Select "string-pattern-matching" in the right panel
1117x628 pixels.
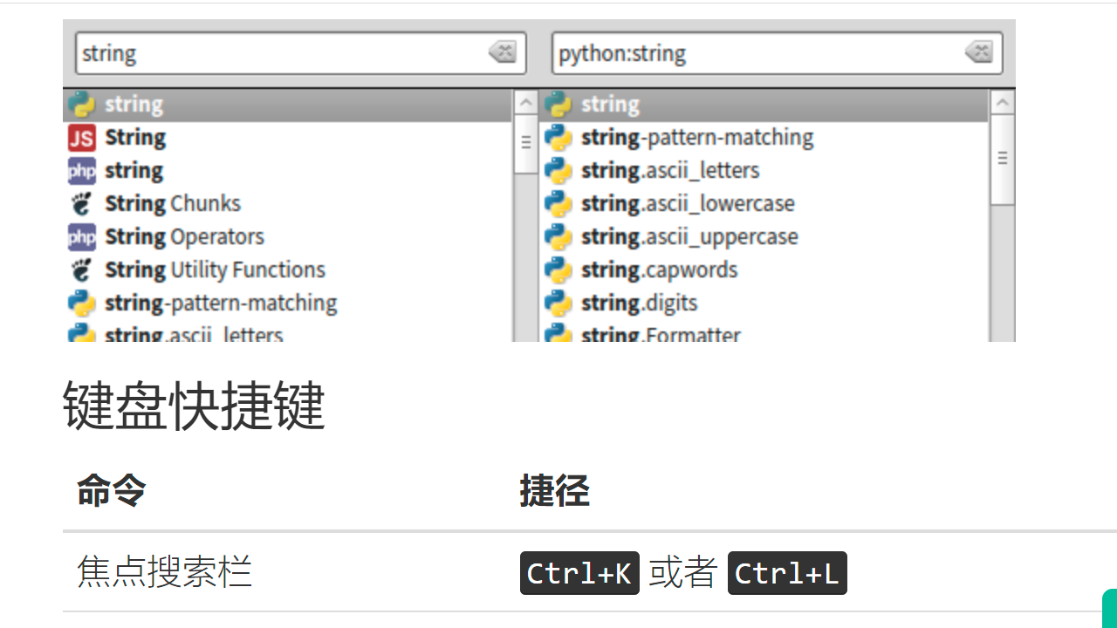(696, 137)
